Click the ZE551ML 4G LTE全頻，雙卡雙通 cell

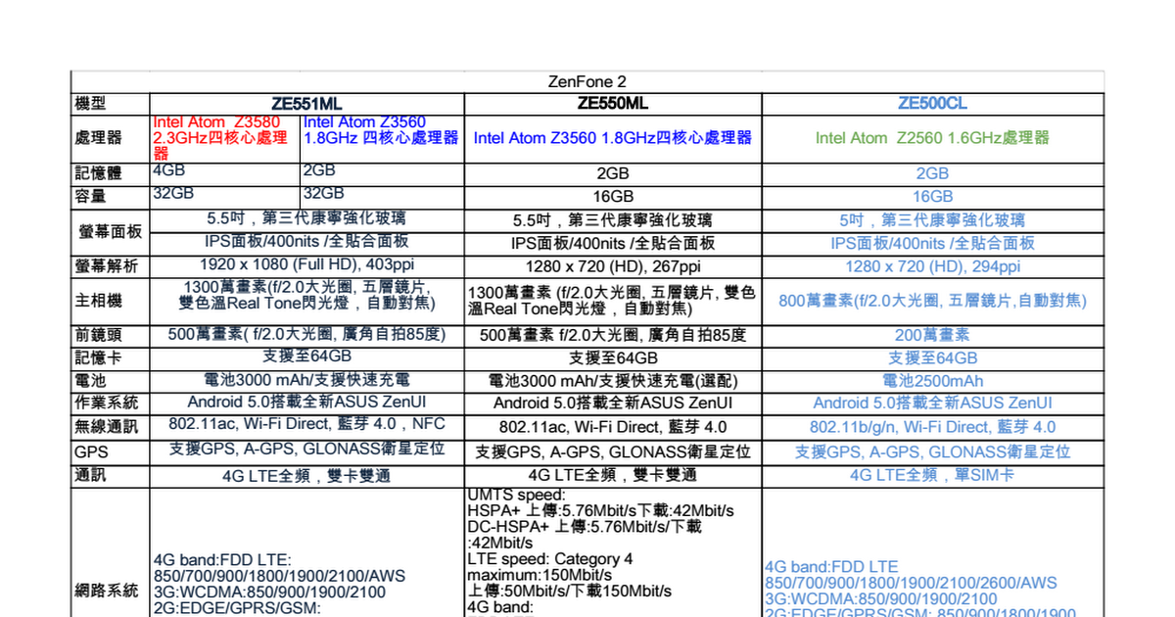pyautogui.click(x=306, y=476)
